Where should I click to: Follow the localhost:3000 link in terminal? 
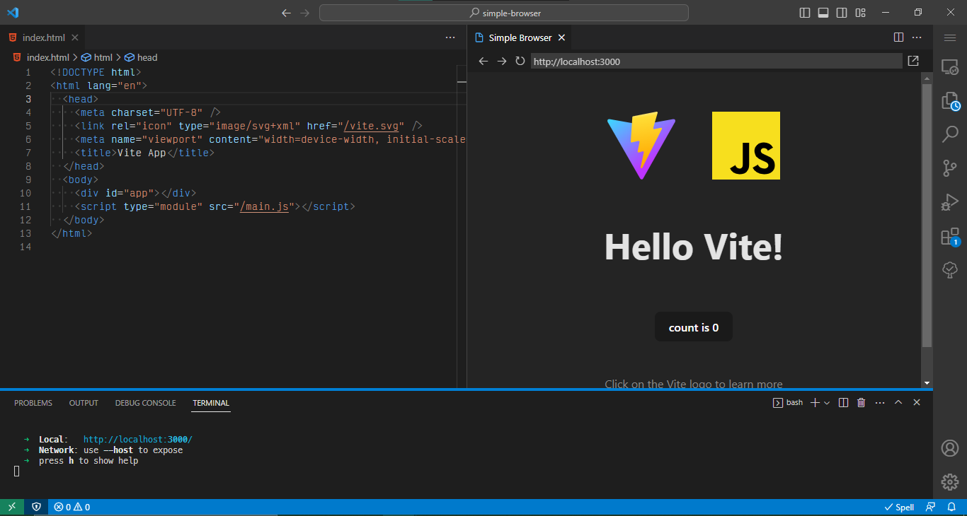pos(137,439)
